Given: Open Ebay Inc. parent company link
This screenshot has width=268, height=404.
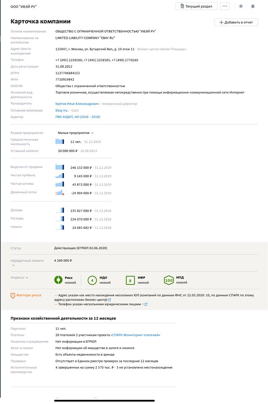Looking at the screenshot, I should 62,110.
